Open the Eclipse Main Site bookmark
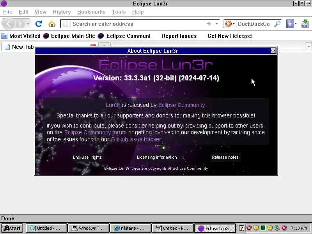This screenshot has height=234, width=312. [x=69, y=36]
